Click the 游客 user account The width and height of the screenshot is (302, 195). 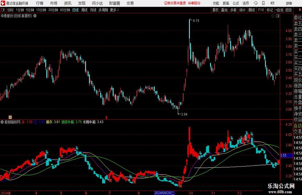pyautogui.click(x=289, y=3)
